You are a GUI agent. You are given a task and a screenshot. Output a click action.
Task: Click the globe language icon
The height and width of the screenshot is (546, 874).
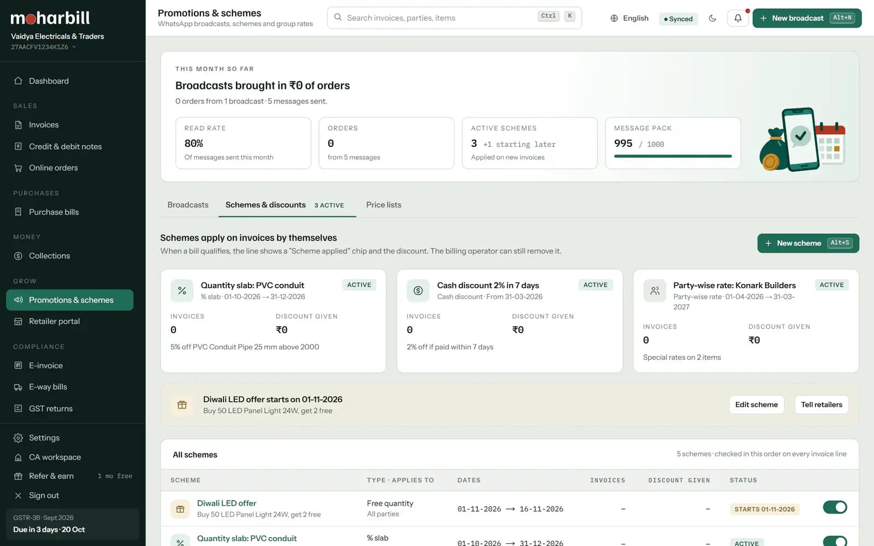[x=614, y=18]
